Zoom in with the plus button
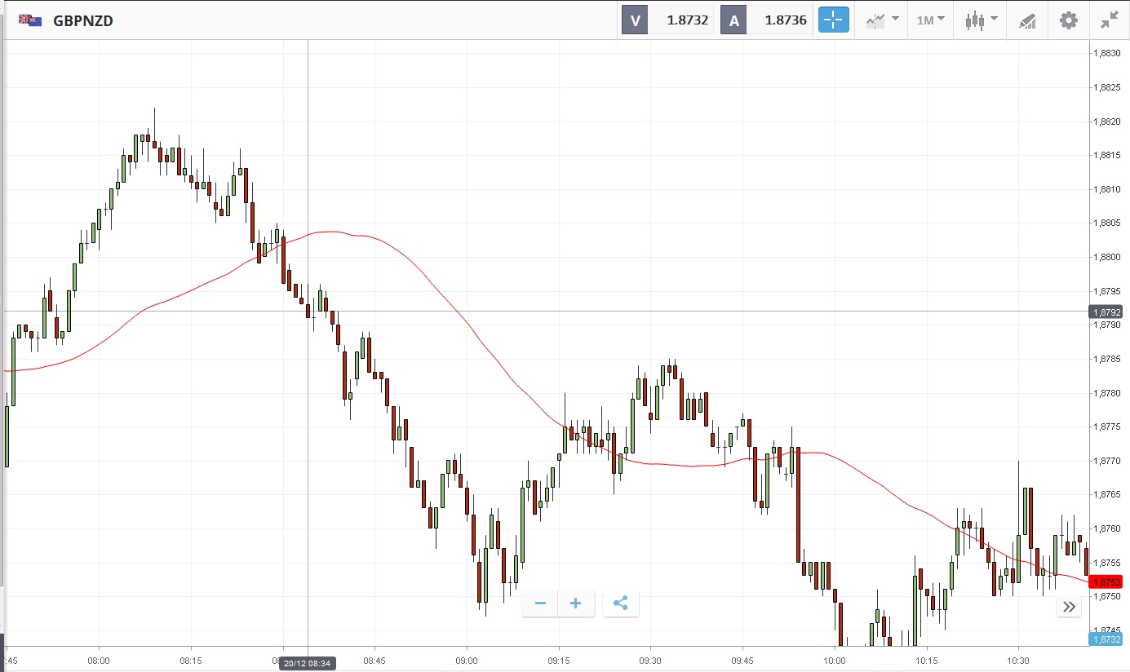Image resolution: width=1130 pixels, height=672 pixels. pyautogui.click(x=575, y=603)
